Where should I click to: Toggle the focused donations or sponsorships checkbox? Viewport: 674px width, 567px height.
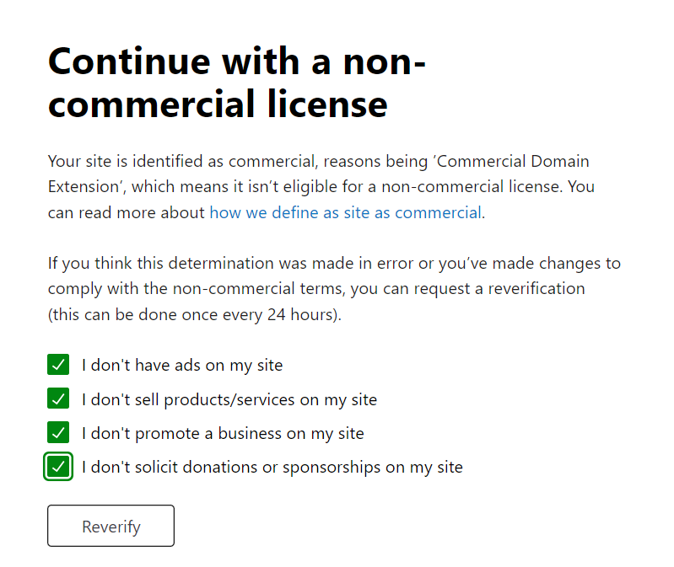pyautogui.click(x=58, y=467)
